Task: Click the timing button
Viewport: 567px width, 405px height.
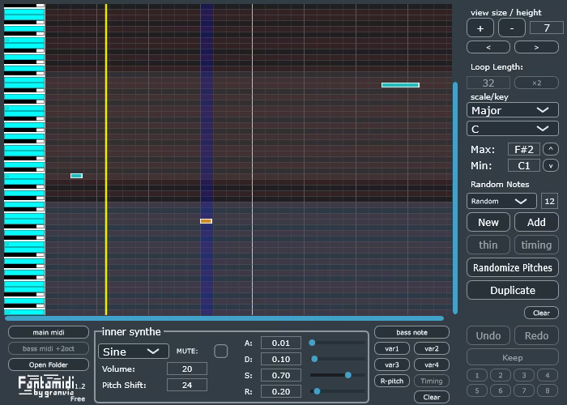Action: coord(536,245)
